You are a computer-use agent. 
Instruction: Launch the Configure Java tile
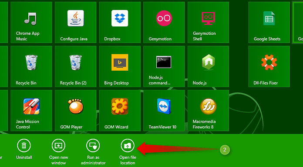point(76,23)
